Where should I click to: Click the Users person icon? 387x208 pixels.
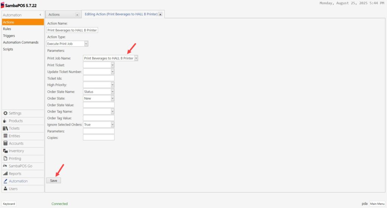pyautogui.click(x=5, y=189)
